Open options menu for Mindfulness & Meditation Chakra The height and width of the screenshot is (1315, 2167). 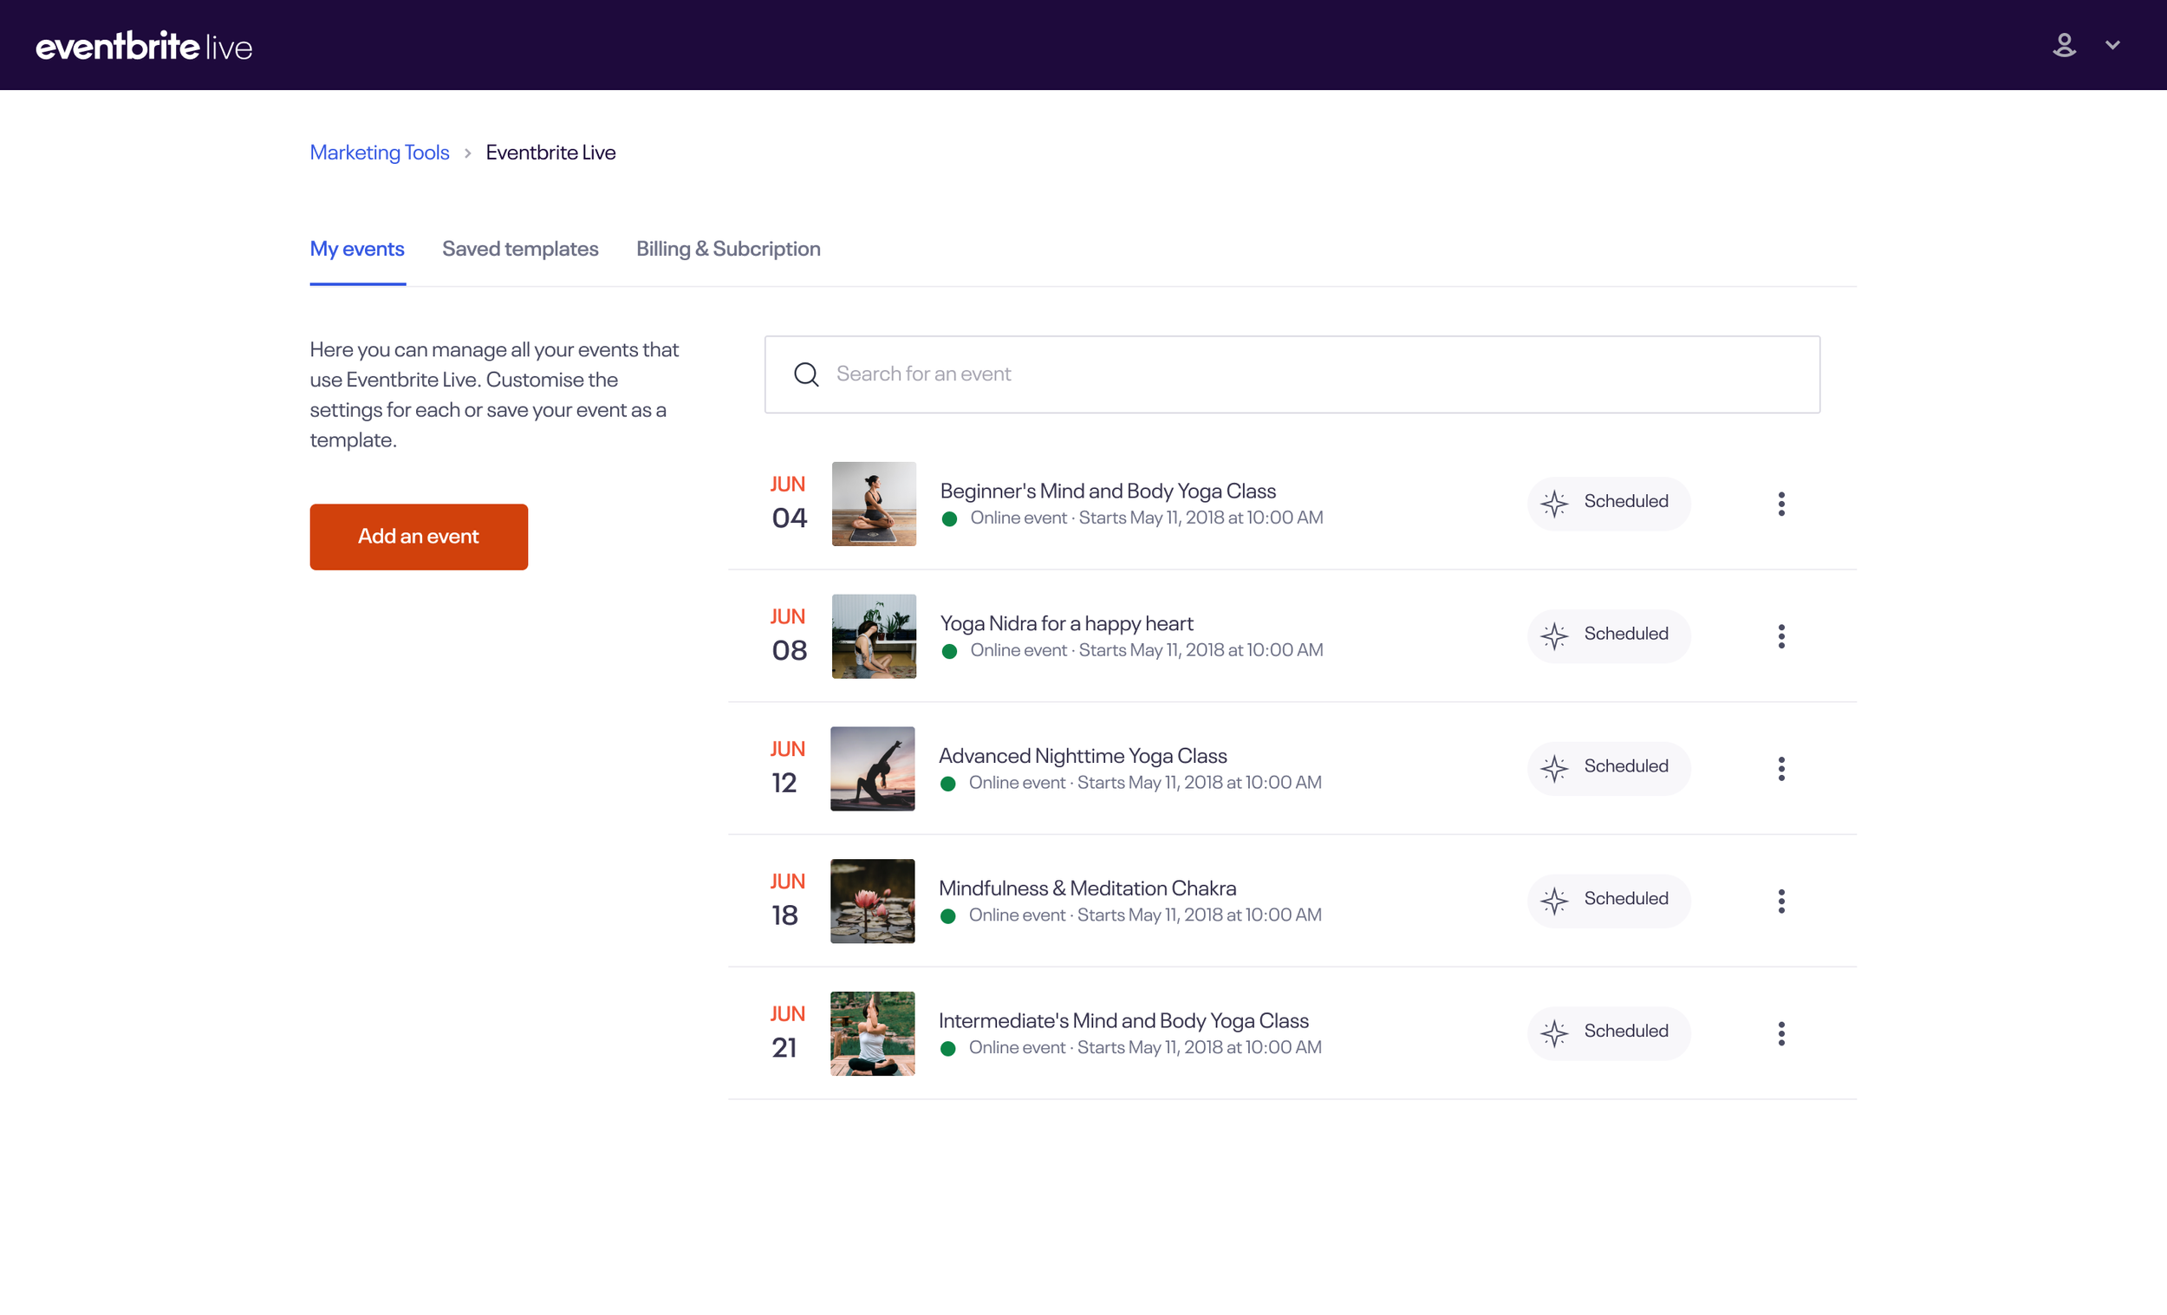pyautogui.click(x=1781, y=901)
